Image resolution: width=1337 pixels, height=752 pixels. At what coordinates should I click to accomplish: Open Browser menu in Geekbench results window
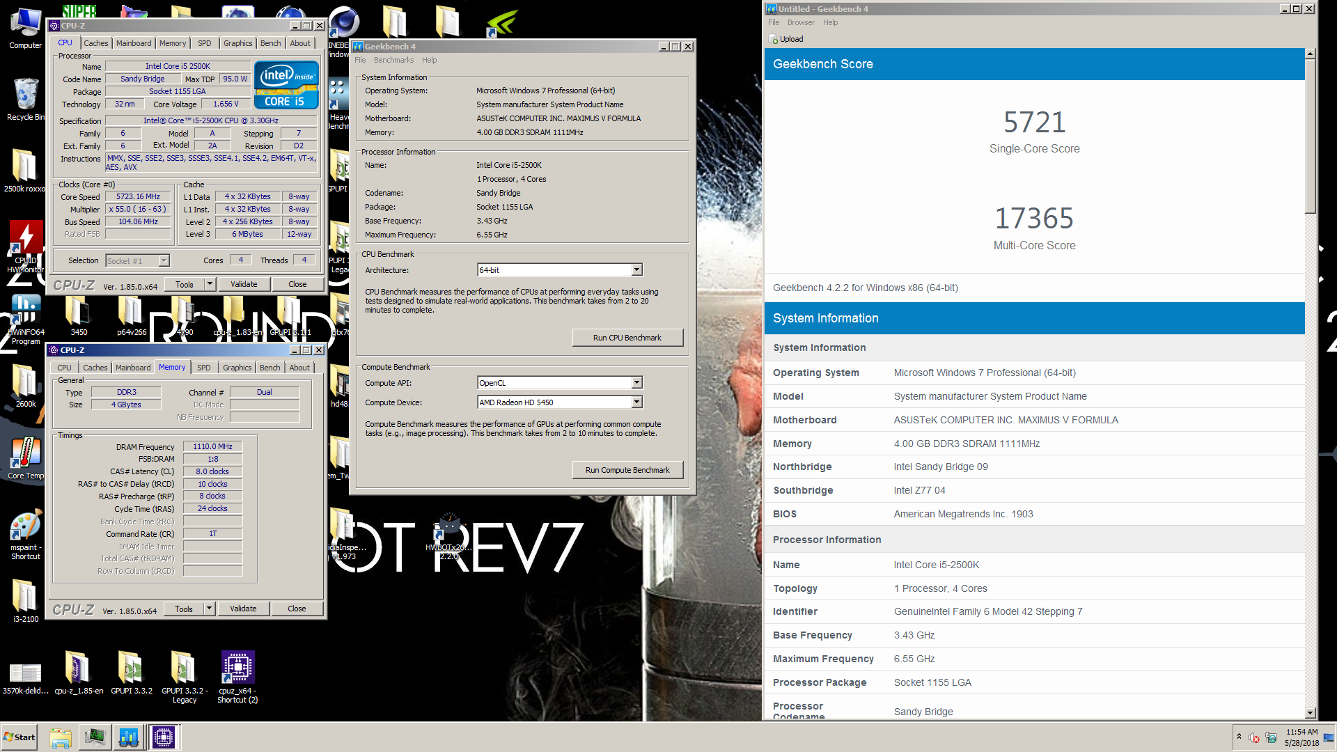click(x=801, y=22)
